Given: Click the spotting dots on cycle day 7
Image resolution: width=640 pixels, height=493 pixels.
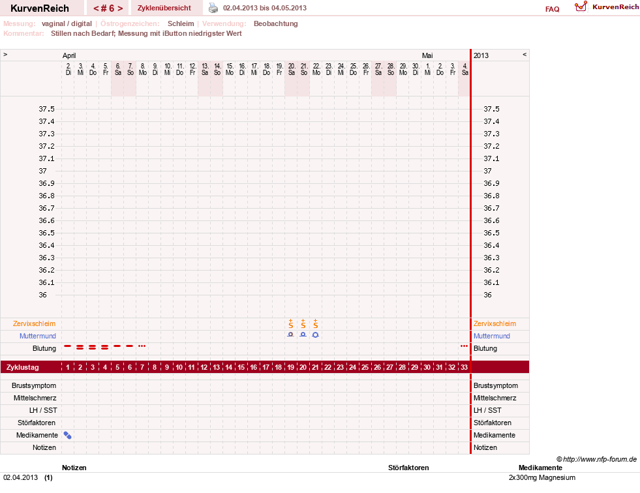Looking at the screenshot, I should click(142, 346).
